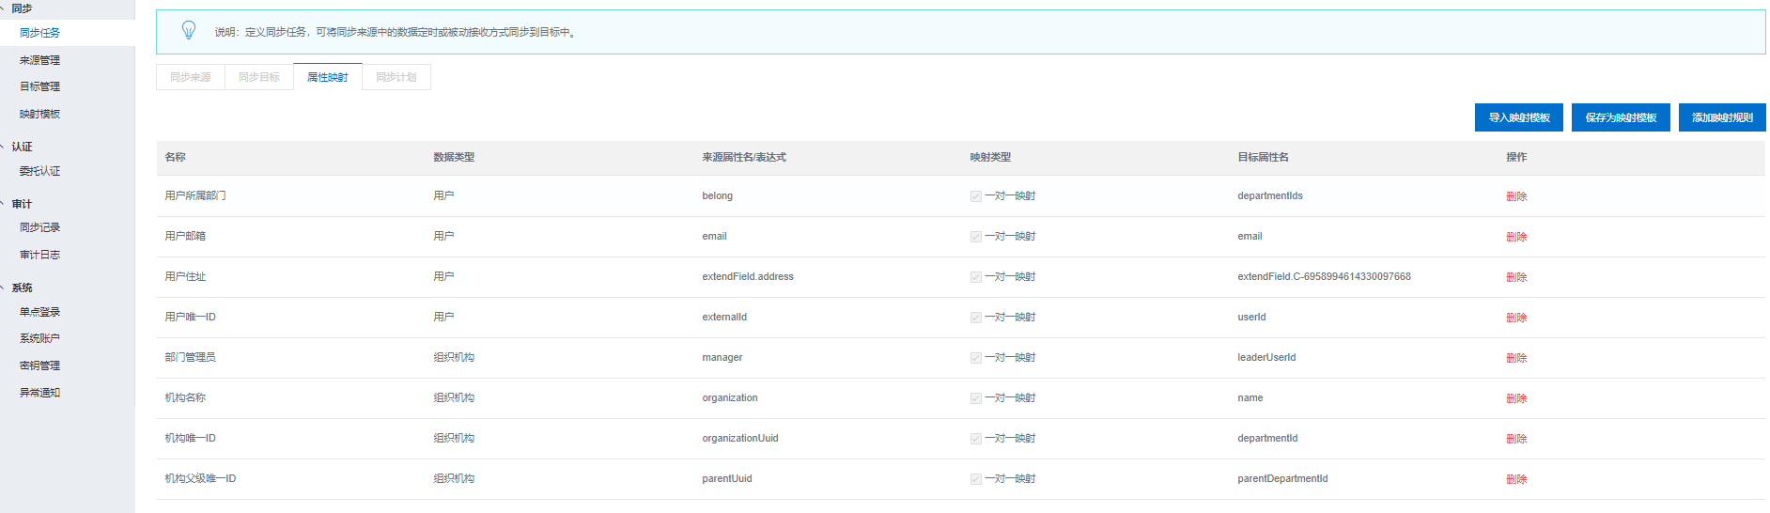Go to 映射模板 in the sidebar
Image resolution: width=1770 pixels, height=513 pixels.
(x=39, y=114)
